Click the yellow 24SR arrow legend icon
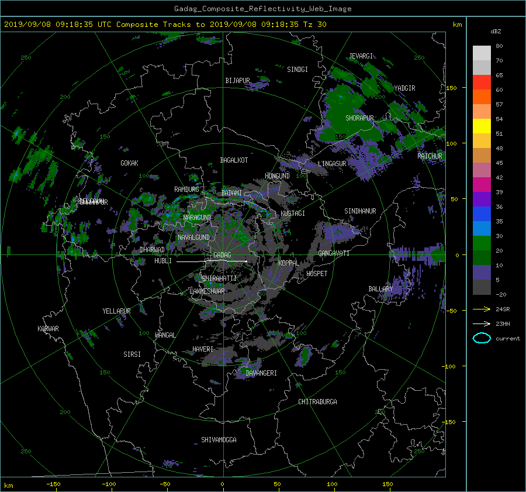Image resolution: width=526 pixels, height=492 pixels. coord(482,309)
